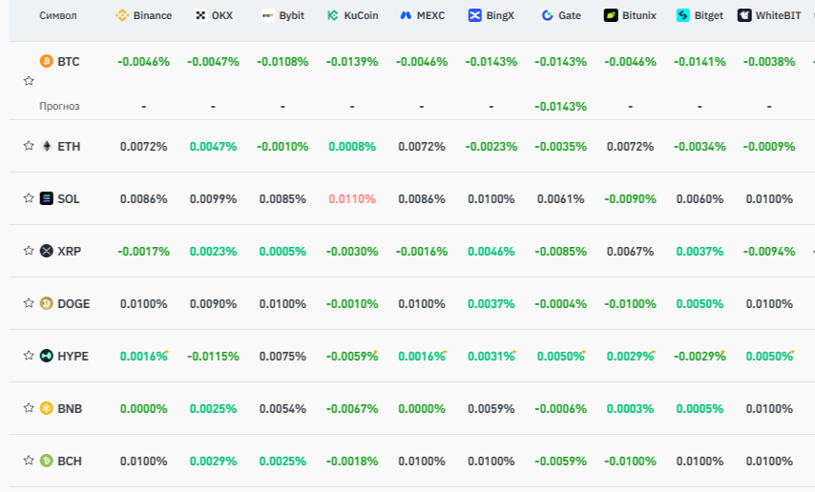
Task: Toggle BNB favorite star
Action: click(x=29, y=408)
